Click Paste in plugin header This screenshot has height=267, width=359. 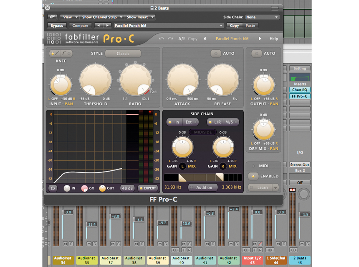pos(250,26)
